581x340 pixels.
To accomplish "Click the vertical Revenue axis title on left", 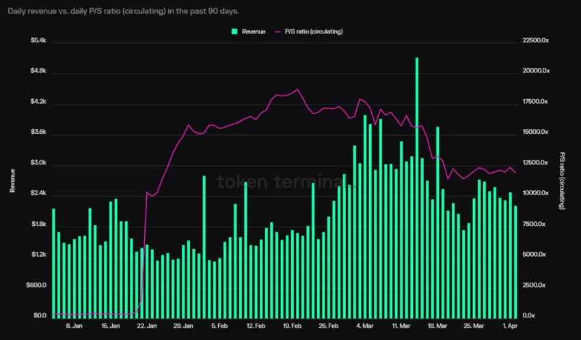I will coord(12,180).
